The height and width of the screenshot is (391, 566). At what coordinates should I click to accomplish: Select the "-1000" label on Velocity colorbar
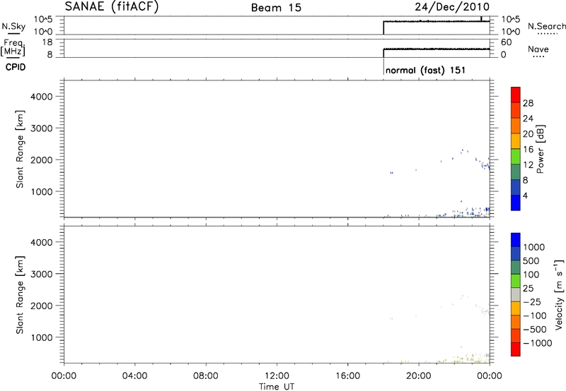pos(537,343)
